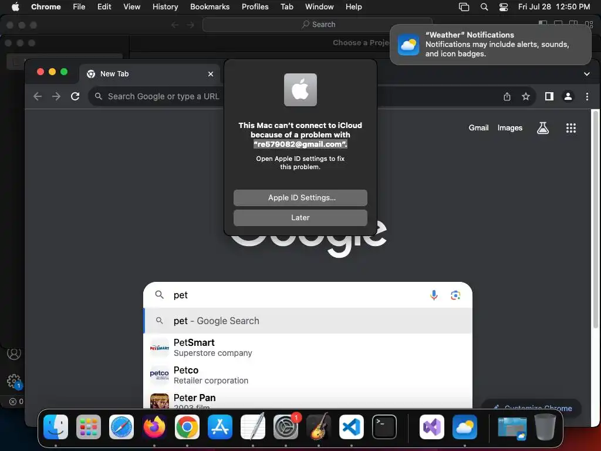Open Visual Studio Code from the Dock
Viewport: 601px width, 451px height.
352,427
